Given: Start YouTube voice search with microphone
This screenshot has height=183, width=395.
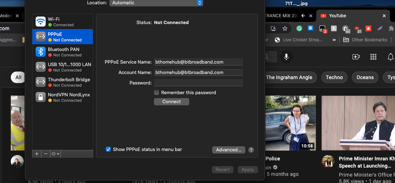Looking at the screenshot, I should [x=286, y=57].
